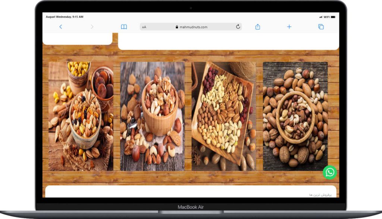This screenshot has height=219, width=382.
Task: Click the پرفروش ترین ها best-sellers heading
Action: (x=320, y=195)
